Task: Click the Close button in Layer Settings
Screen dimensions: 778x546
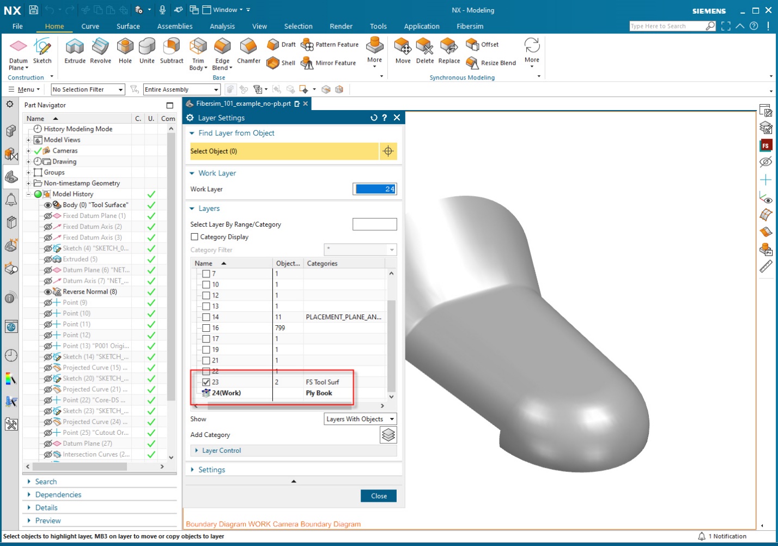Action: [378, 495]
